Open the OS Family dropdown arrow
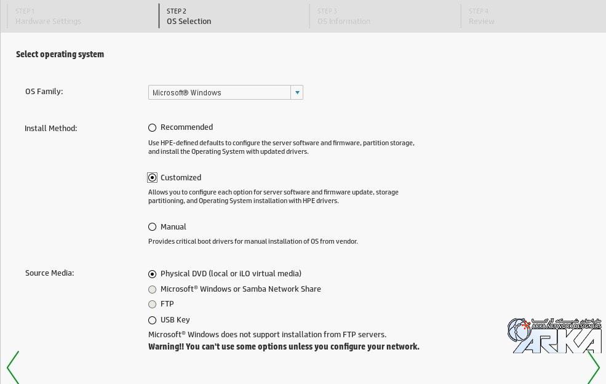The height and width of the screenshot is (384, 606). pos(297,92)
